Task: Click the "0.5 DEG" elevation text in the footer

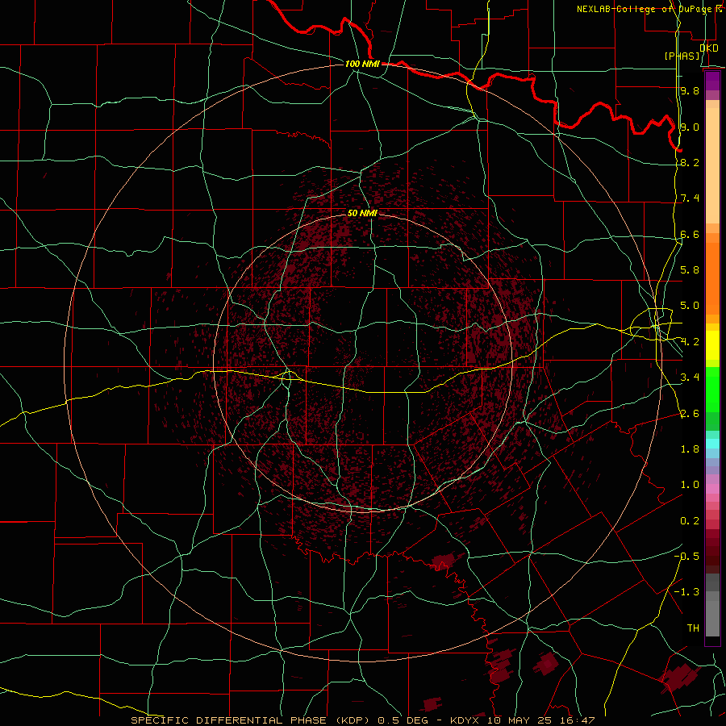Action: 403,720
